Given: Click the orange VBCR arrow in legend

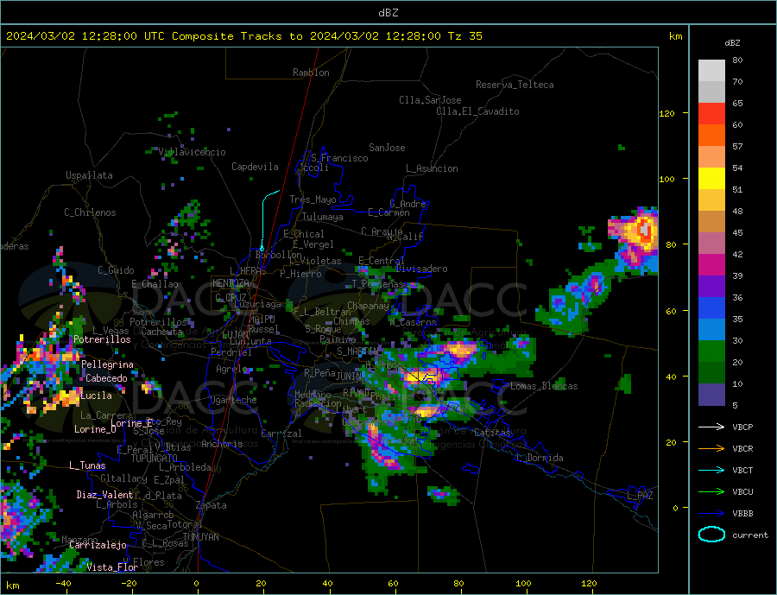Looking at the screenshot, I should click(711, 449).
